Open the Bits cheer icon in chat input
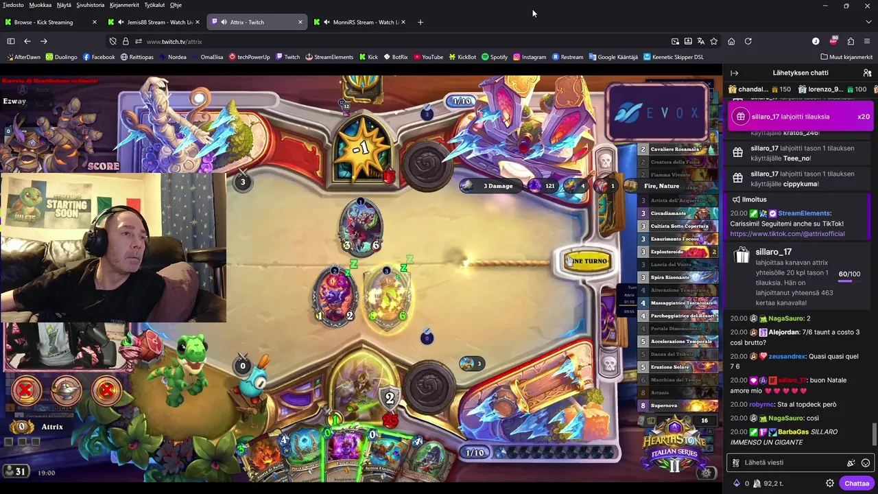Screen dimensions: 878x494 point(851,463)
